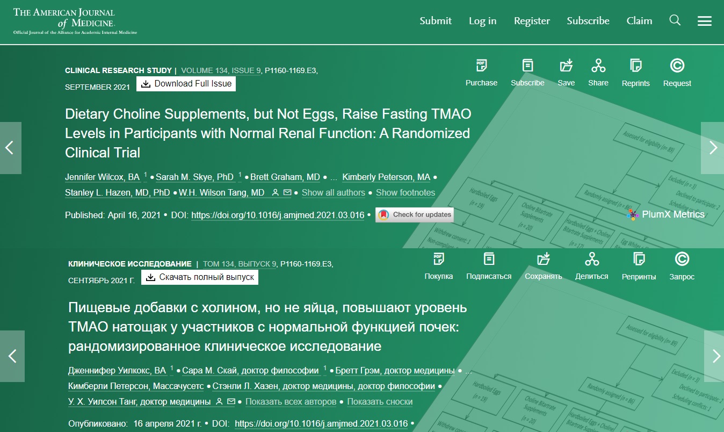Click email envelope icon after W.H. Wilson Tang

coord(287,192)
